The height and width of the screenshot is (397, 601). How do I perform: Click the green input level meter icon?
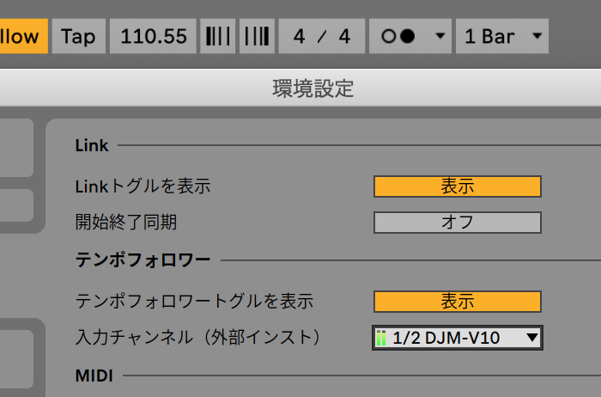(x=380, y=338)
